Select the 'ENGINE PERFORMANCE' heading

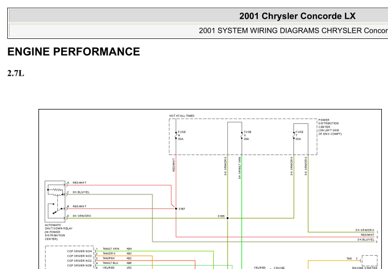tap(73, 52)
